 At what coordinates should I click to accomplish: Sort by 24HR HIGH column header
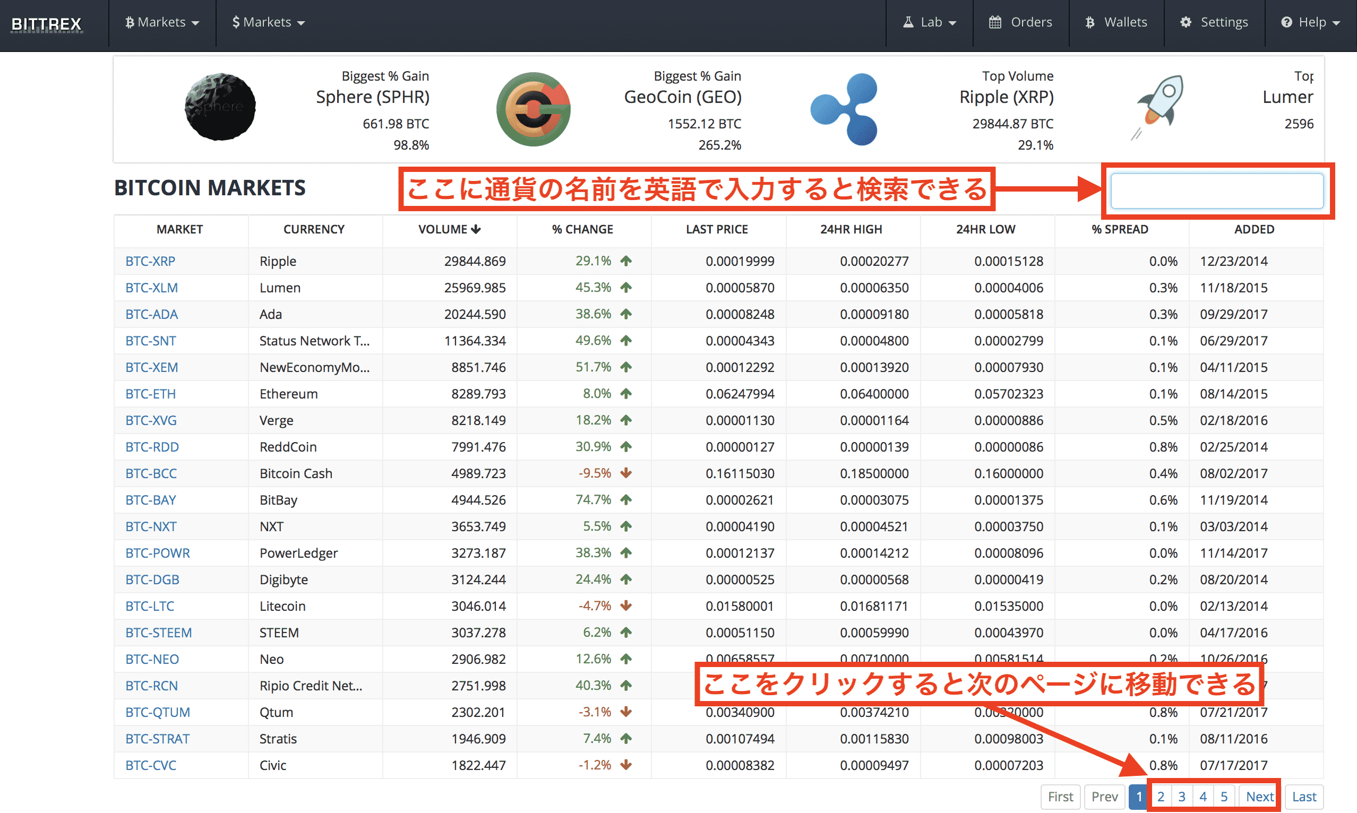(x=851, y=230)
